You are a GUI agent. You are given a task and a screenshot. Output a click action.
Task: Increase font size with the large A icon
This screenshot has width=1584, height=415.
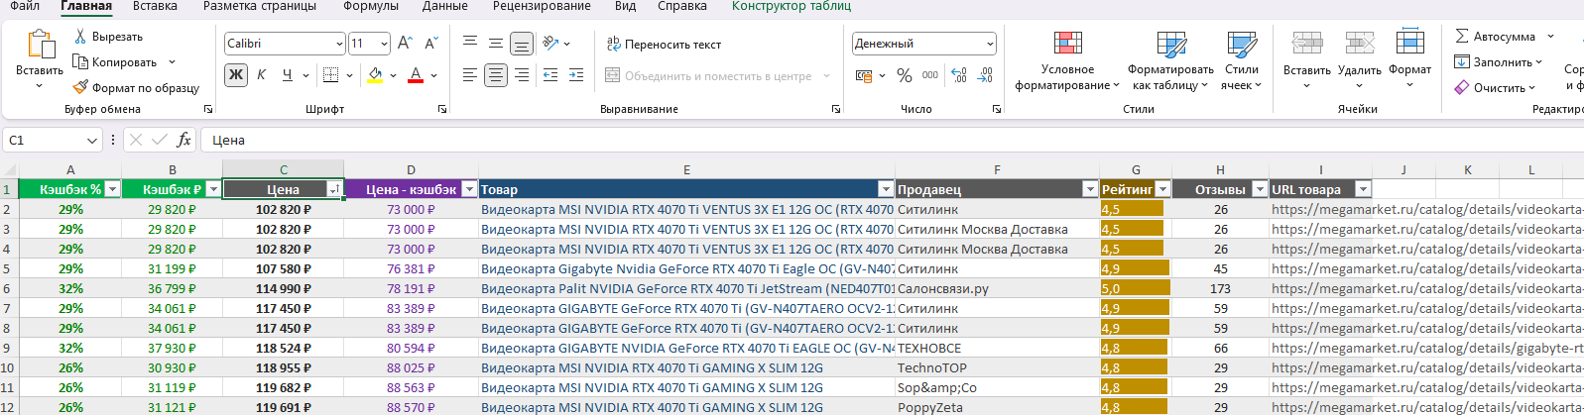[405, 44]
